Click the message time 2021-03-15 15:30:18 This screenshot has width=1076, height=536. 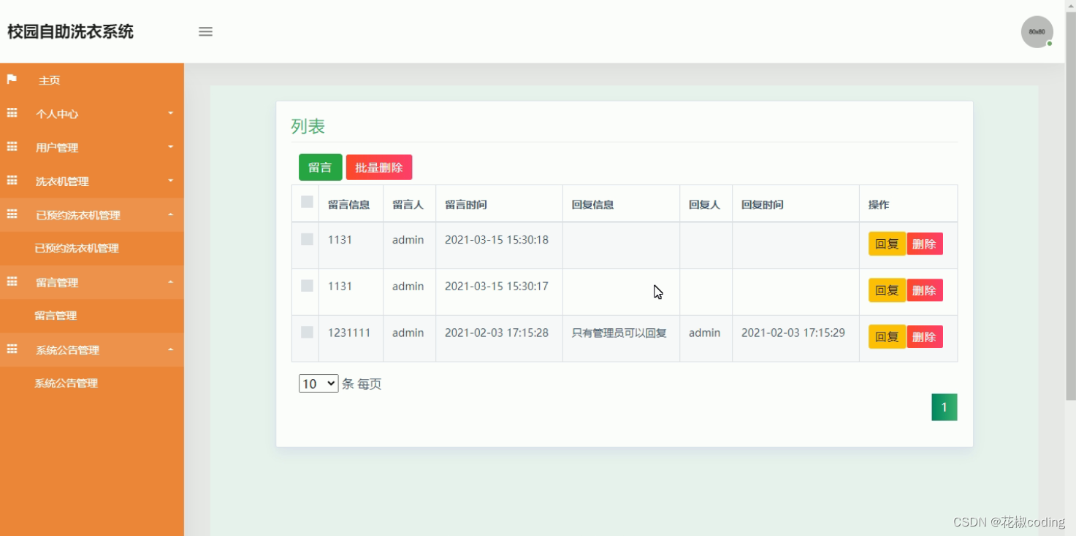497,239
